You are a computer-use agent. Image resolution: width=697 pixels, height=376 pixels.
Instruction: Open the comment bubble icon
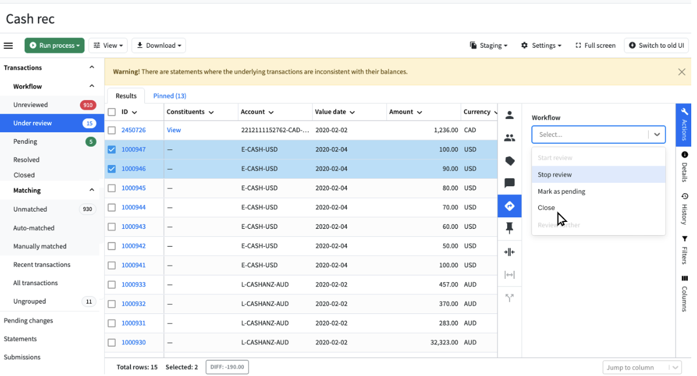[x=510, y=183]
